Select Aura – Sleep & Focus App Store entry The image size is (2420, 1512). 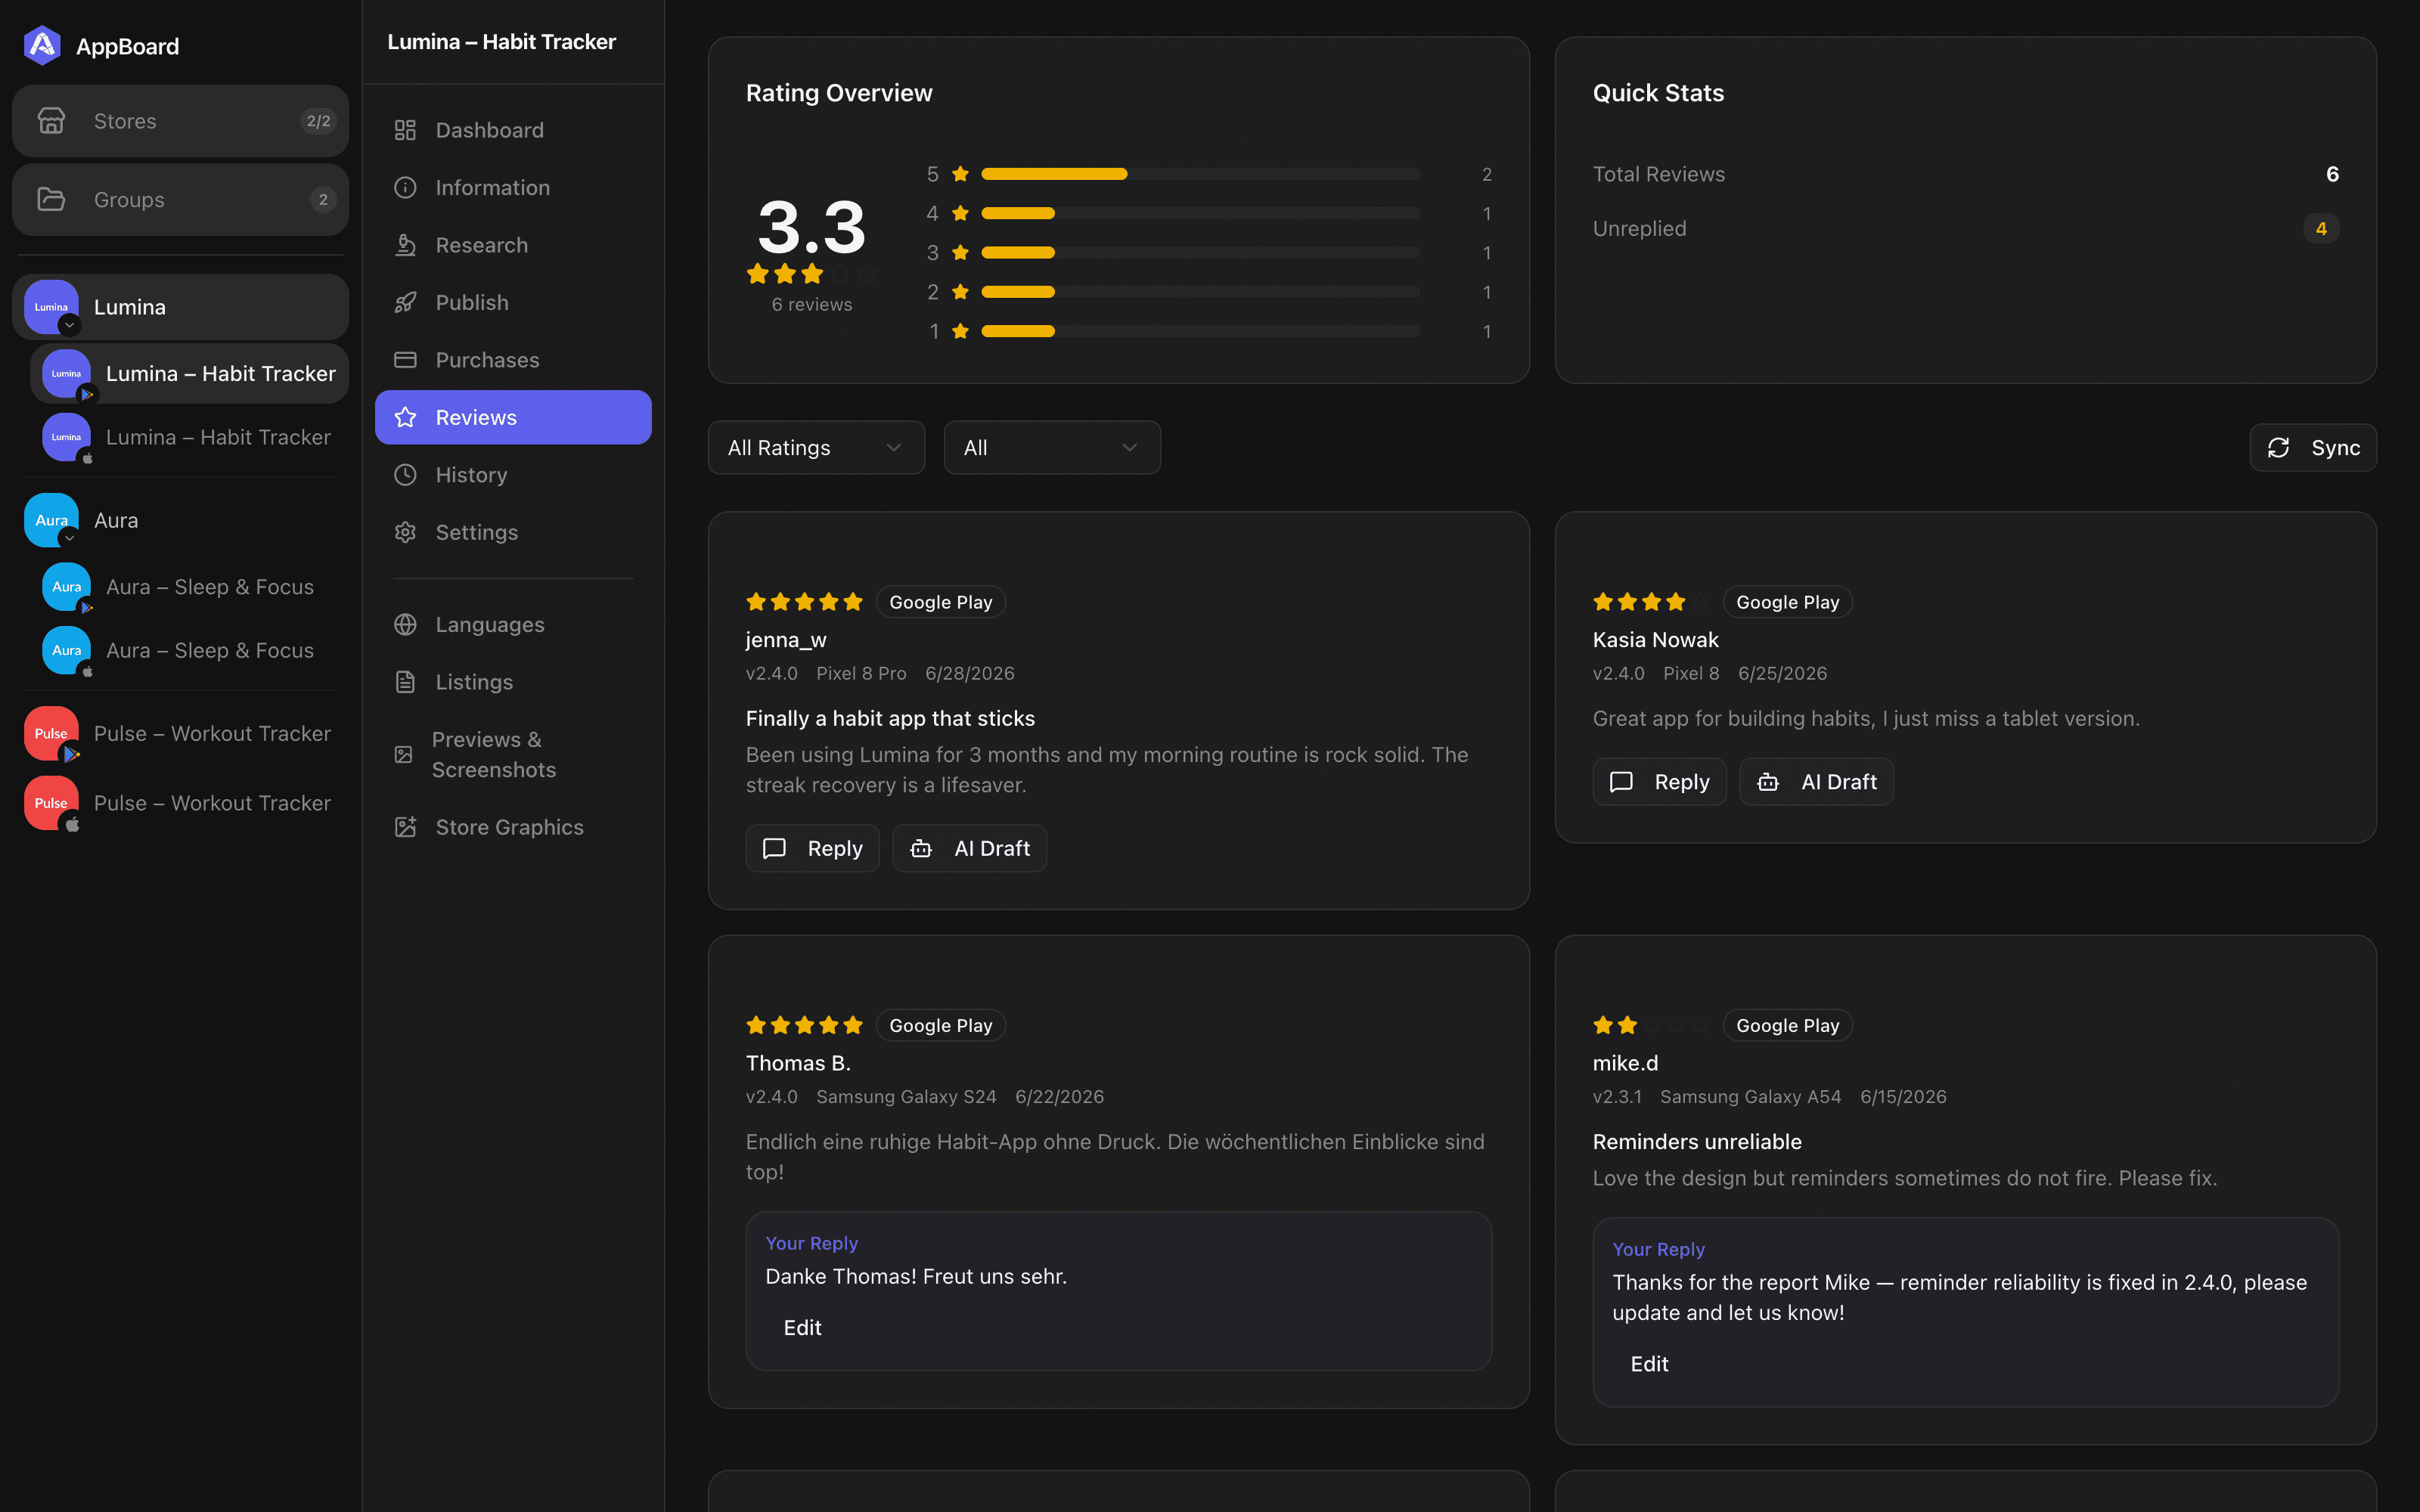click(x=190, y=650)
